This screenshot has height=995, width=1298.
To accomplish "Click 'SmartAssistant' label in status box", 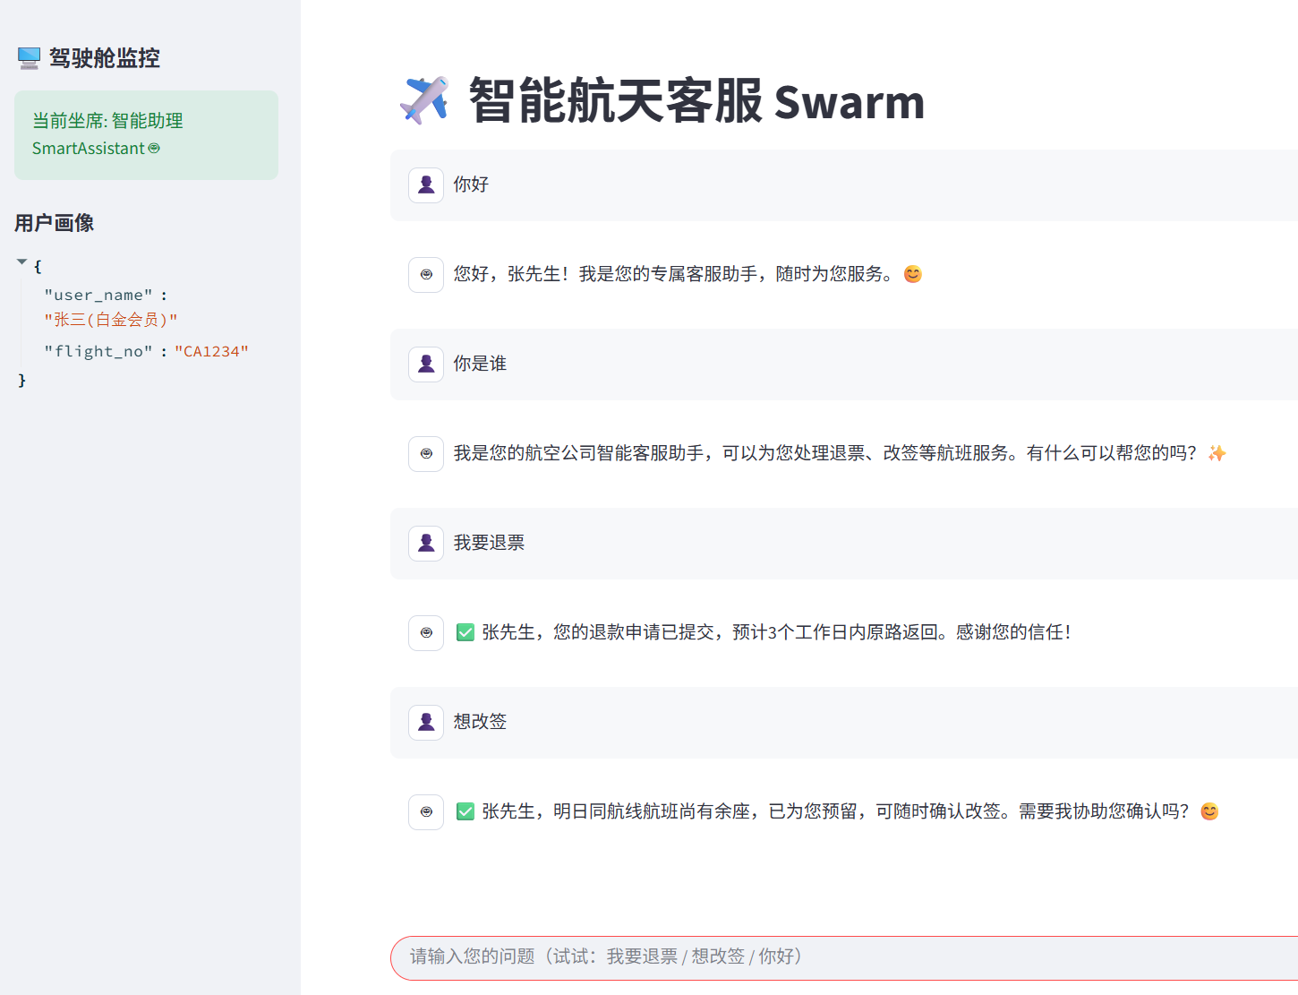I will click(88, 149).
